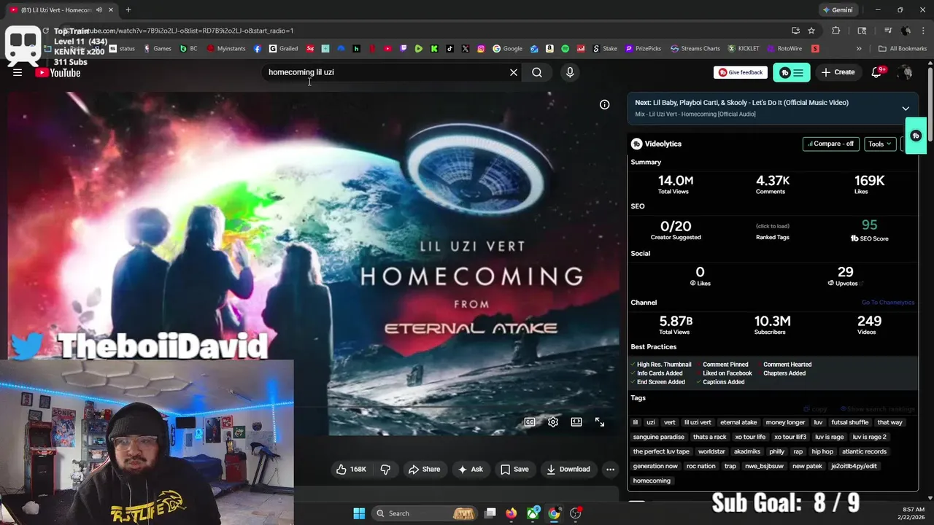Image resolution: width=934 pixels, height=525 pixels.
Task: Open the Tools dropdown
Action: pos(880,144)
